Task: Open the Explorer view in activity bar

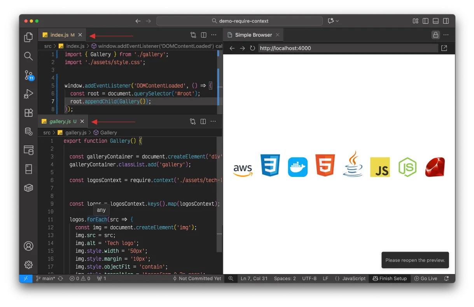Action: (x=28, y=37)
